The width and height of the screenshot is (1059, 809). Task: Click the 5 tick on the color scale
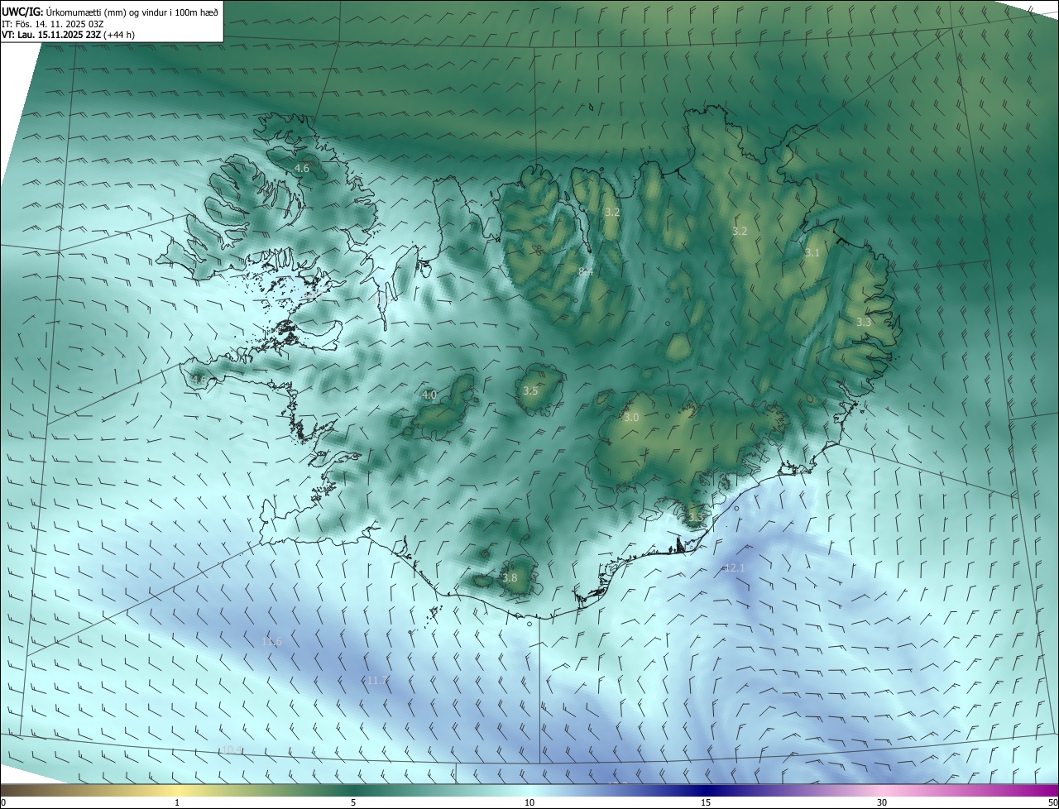[353, 802]
